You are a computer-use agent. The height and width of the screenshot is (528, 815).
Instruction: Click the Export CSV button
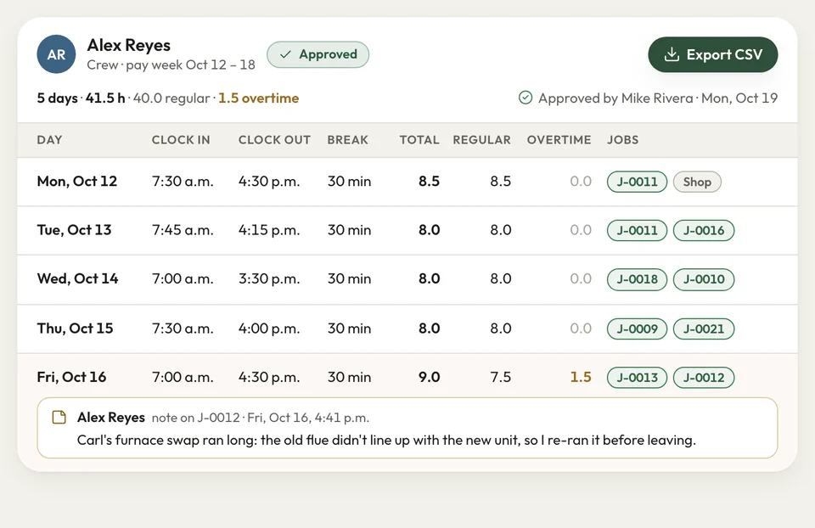coord(712,54)
